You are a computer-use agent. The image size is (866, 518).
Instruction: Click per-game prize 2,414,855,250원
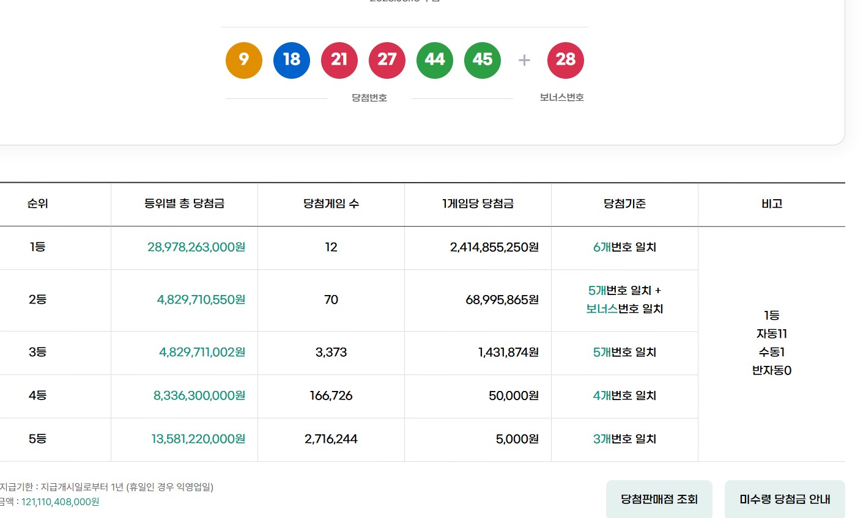pyautogui.click(x=494, y=247)
